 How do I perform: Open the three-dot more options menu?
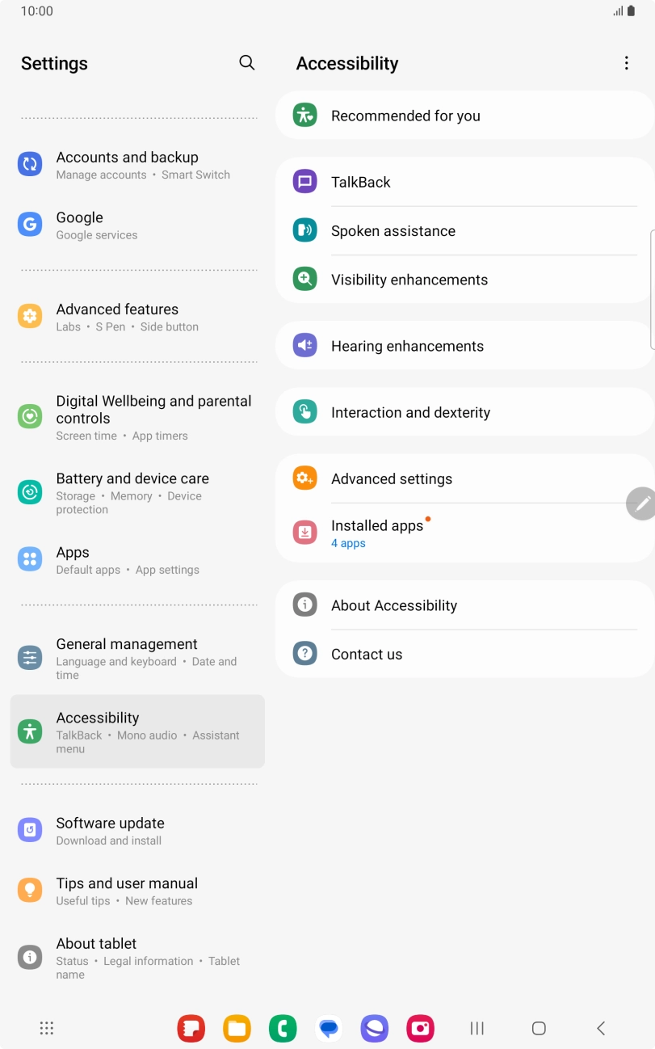(626, 63)
